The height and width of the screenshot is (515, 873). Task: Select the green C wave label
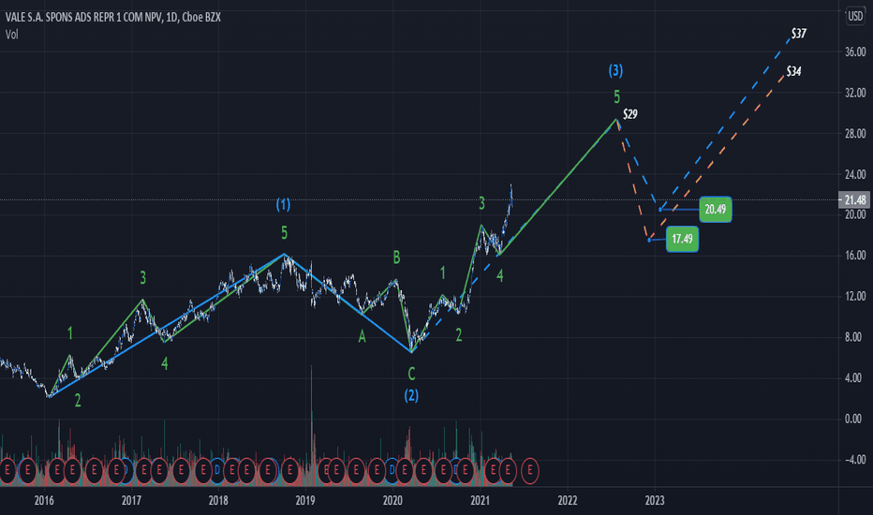tap(411, 374)
